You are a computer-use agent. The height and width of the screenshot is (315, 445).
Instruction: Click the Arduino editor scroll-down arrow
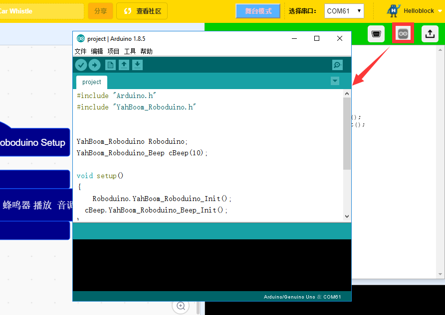[x=347, y=216]
